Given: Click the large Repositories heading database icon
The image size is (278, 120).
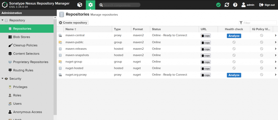Looking at the screenshot, I should (62, 15).
